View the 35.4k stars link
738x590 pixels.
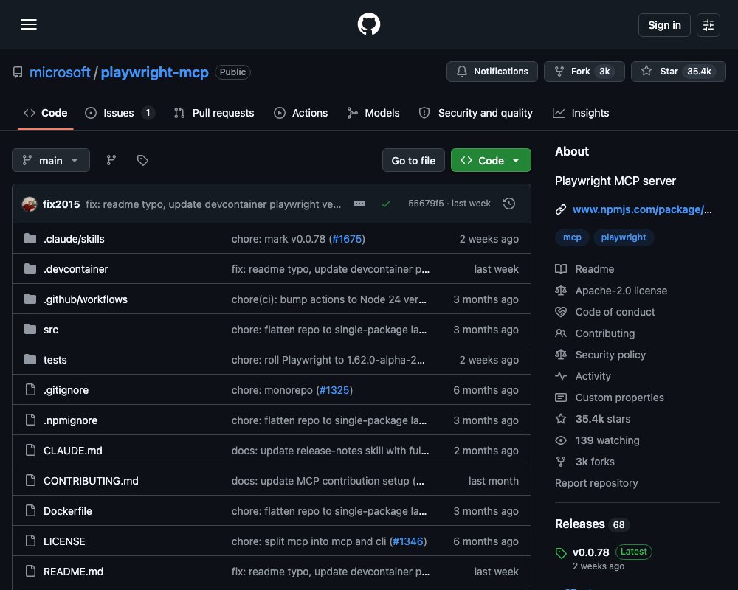602,419
